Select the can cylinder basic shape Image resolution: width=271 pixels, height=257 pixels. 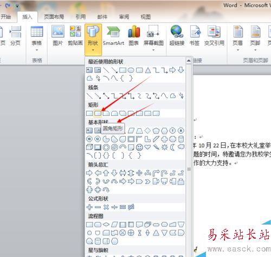[181, 139]
